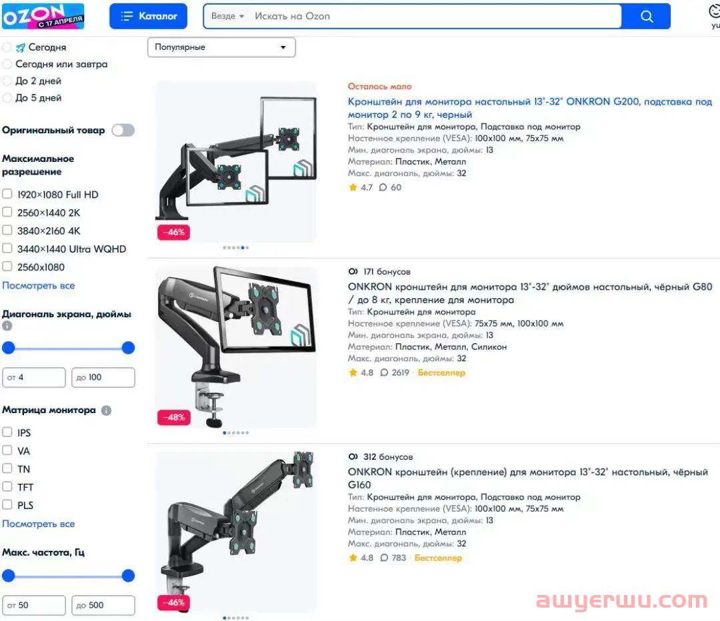Click the rocket icon next to Сегодня
Image resolution: width=720 pixels, height=621 pixels.
[x=21, y=47]
